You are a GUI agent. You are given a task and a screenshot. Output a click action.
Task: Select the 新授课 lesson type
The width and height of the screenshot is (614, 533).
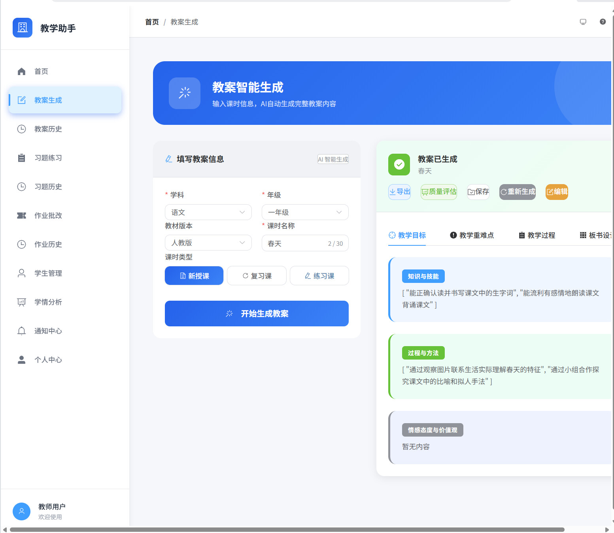(194, 276)
